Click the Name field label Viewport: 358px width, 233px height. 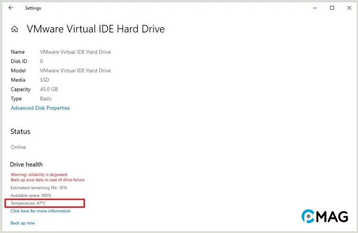[x=18, y=52]
